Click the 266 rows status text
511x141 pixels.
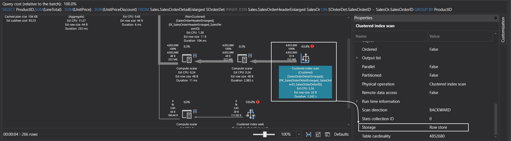click(x=29, y=134)
